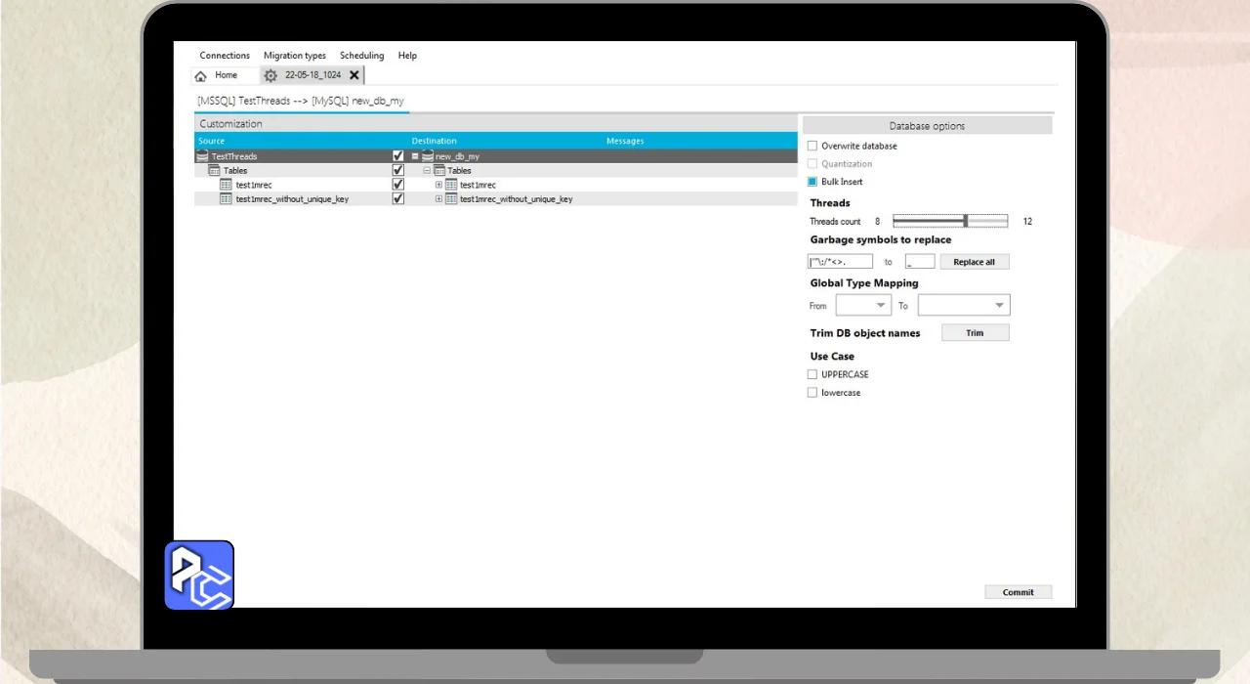Enable the lowercase use case option
Screen dimensions: 1250x684
pyautogui.click(x=812, y=393)
